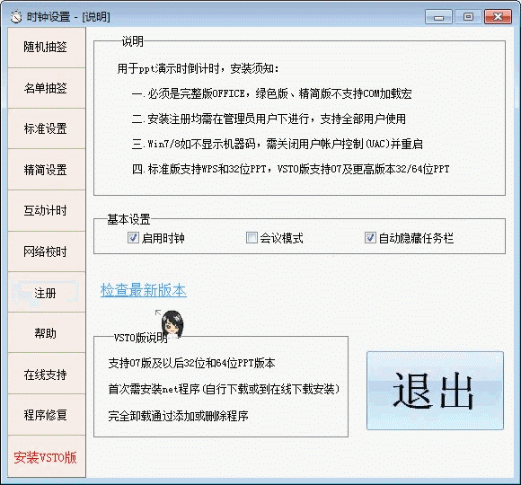Click the 注册 sidebar button
The height and width of the screenshot is (485, 521).
pyautogui.click(x=47, y=293)
